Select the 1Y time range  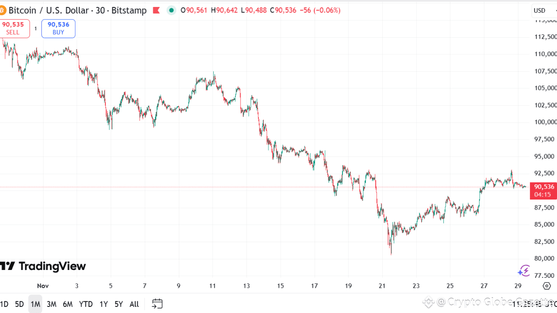pos(104,304)
